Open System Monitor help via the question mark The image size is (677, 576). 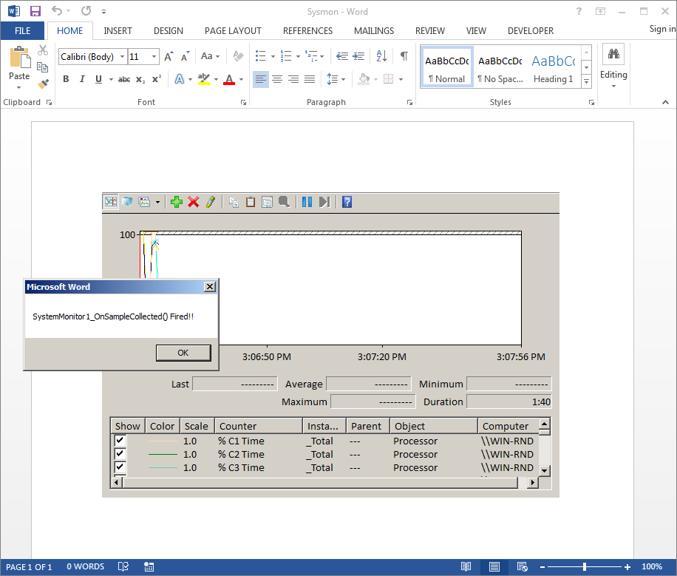pyautogui.click(x=346, y=201)
